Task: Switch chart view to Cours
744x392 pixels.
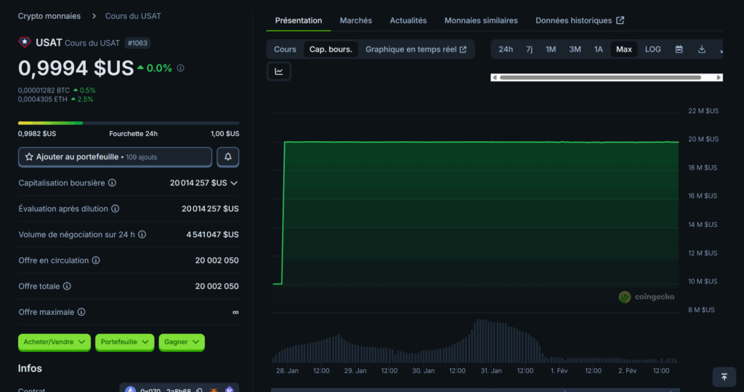Action: pyautogui.click(x=285, y=49)
